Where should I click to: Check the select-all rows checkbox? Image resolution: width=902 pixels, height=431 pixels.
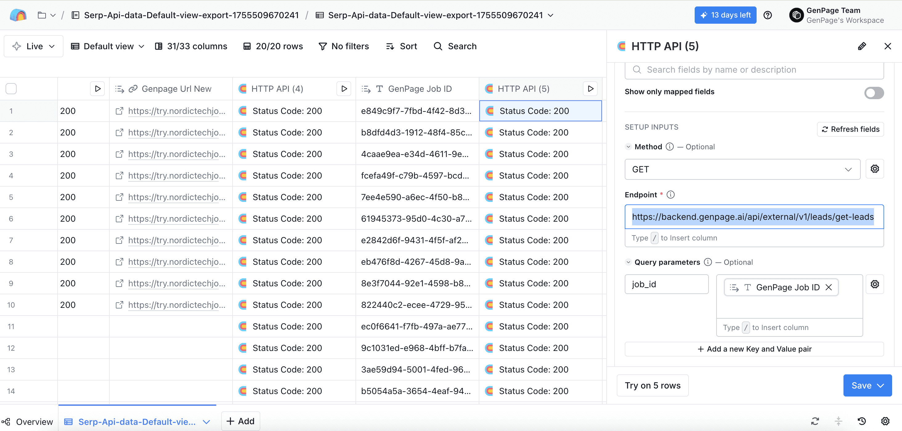(x=11, y=89)
